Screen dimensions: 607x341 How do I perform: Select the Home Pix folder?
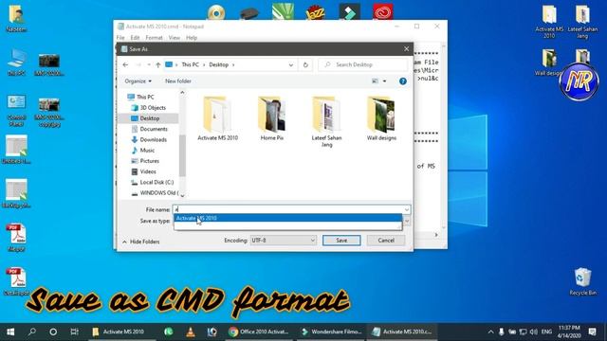click(x=272, y=118)
